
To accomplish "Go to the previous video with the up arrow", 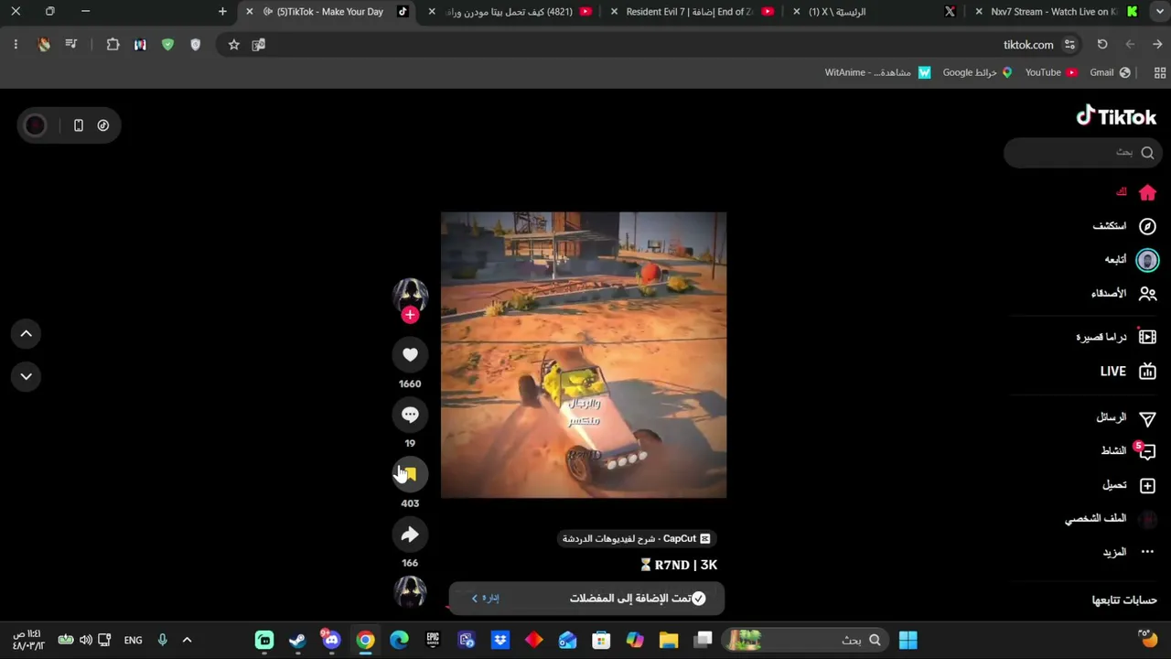I will [x=27, y=334].
